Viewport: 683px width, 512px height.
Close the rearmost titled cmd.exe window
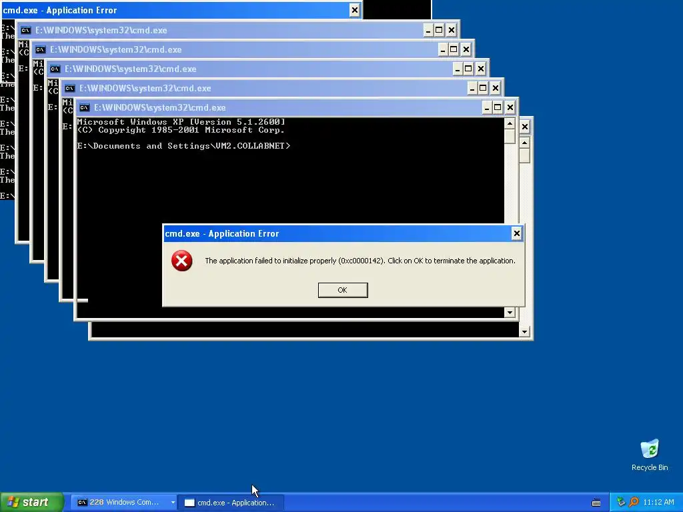point(452,30)
